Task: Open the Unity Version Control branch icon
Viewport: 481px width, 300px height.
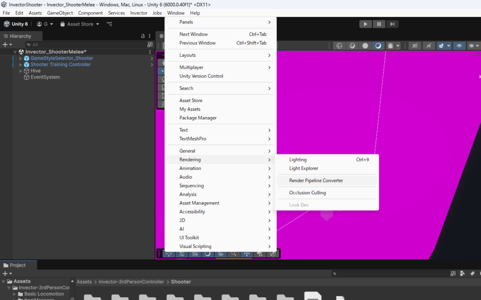Action: point(109,24)
